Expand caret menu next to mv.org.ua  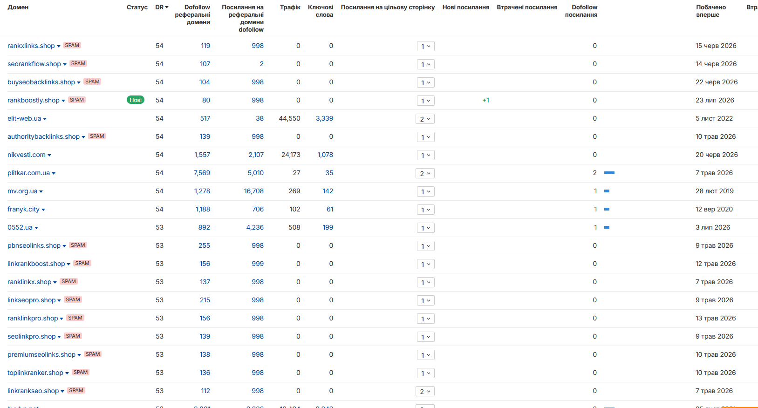tap(41, 191)
